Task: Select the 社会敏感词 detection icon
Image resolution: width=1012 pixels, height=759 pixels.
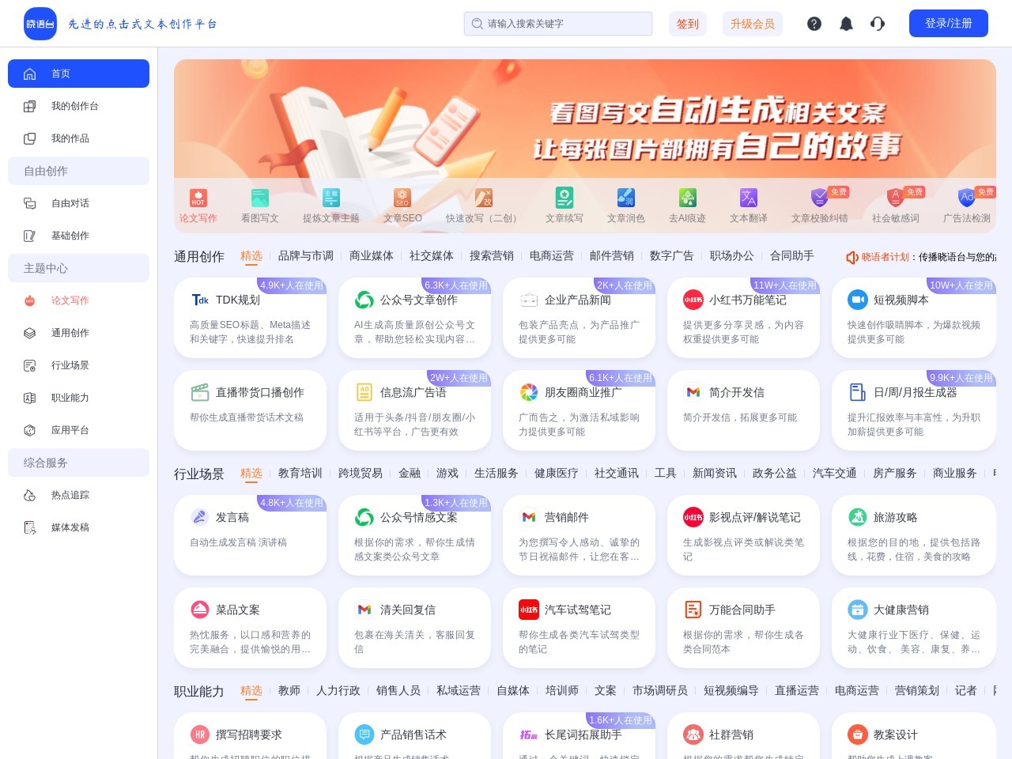Action: click(894, 198)
